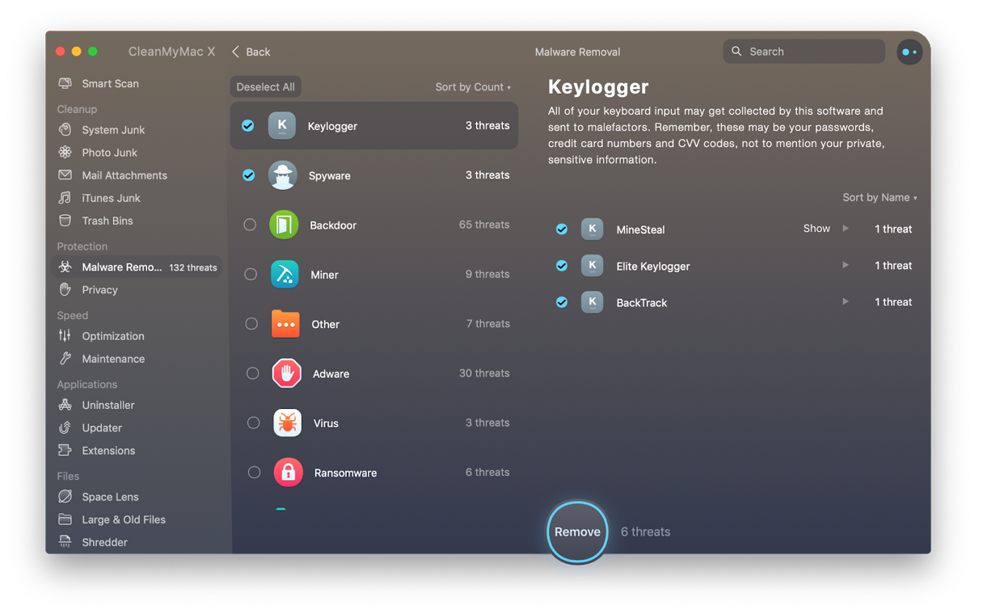
Task: Select the Backdoor category checkbox
Action: 250,225
